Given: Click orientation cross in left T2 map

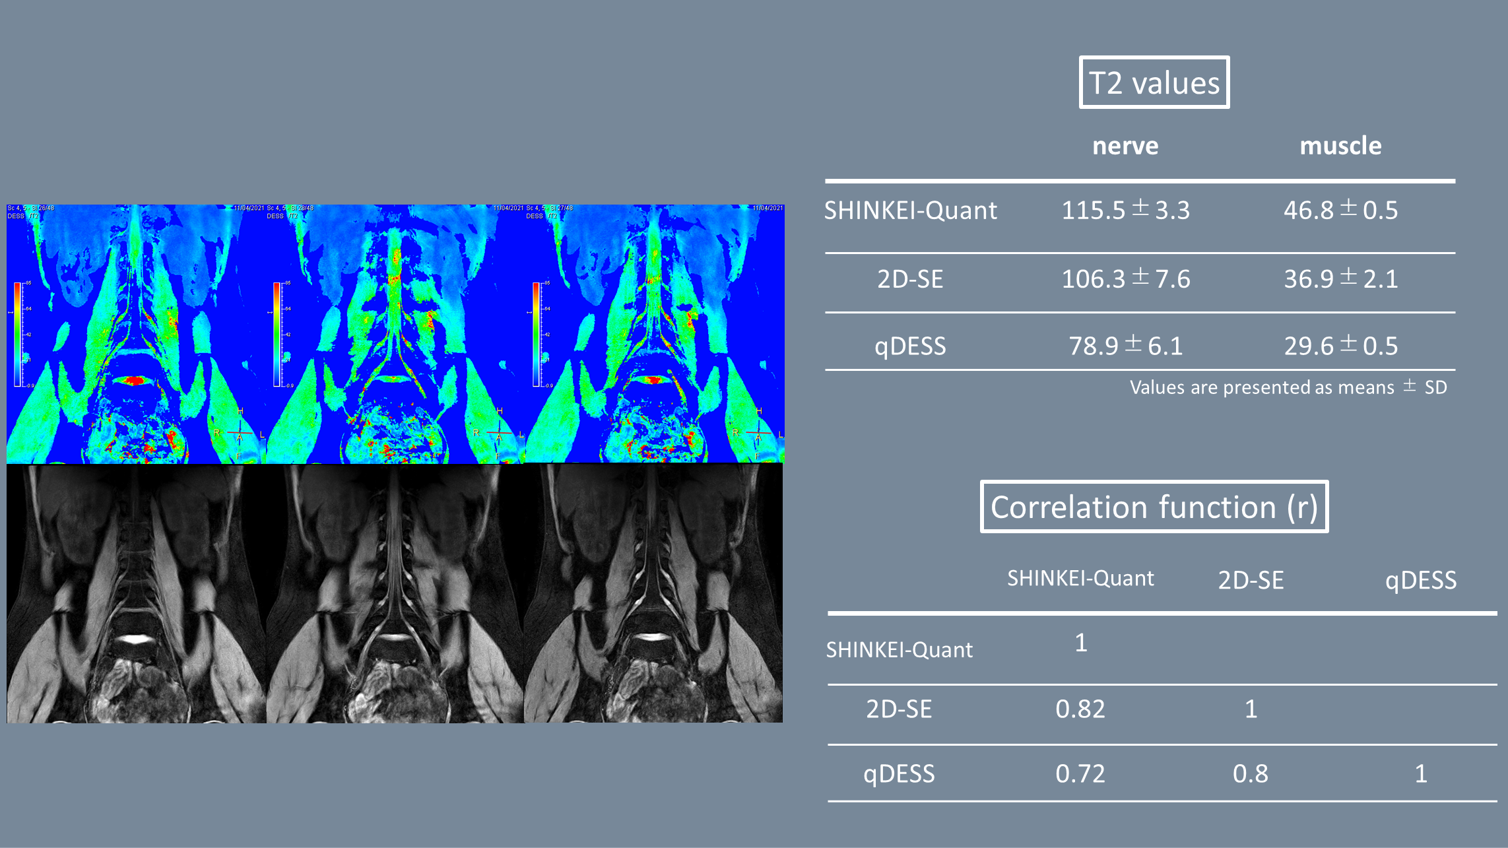Looking at the screenshot, I should tap(239, 432).
